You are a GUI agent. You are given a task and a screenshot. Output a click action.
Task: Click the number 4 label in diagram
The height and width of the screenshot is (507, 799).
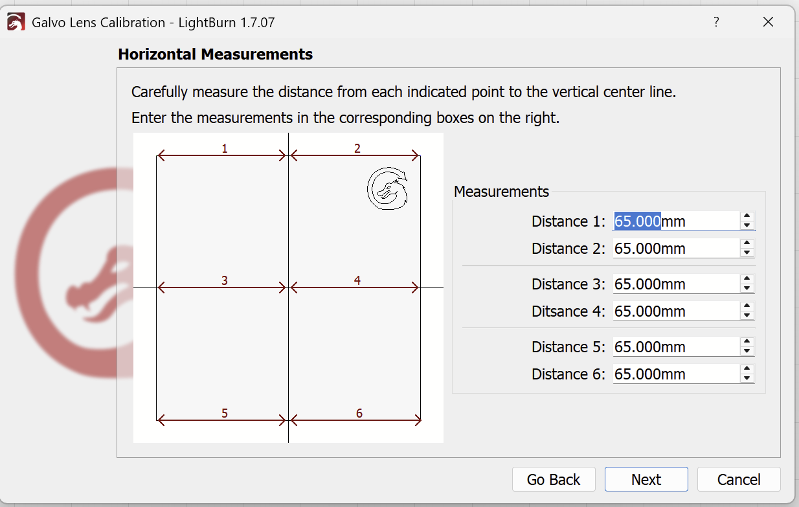point(357,280)
